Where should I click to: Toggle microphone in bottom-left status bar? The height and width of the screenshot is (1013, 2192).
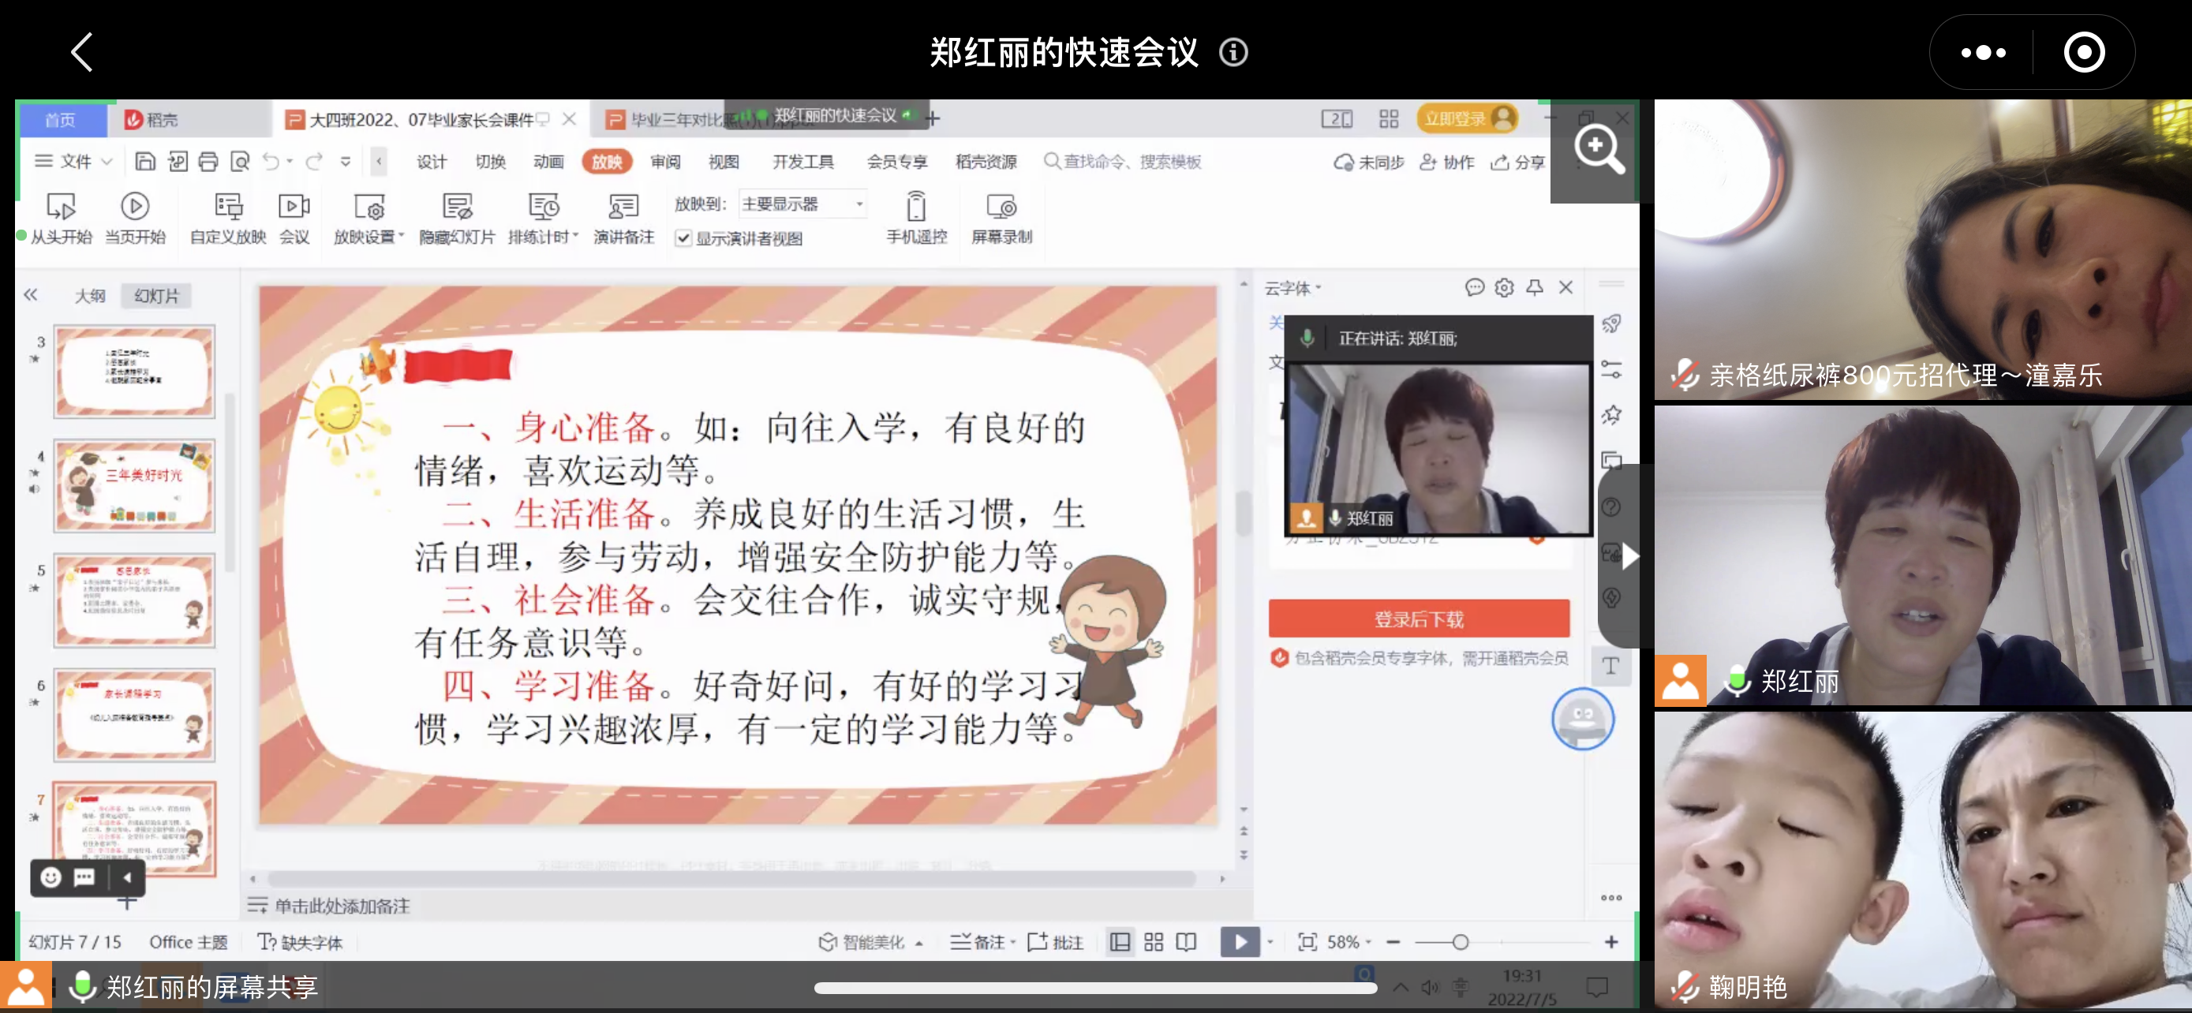click(x=83, y=987)
